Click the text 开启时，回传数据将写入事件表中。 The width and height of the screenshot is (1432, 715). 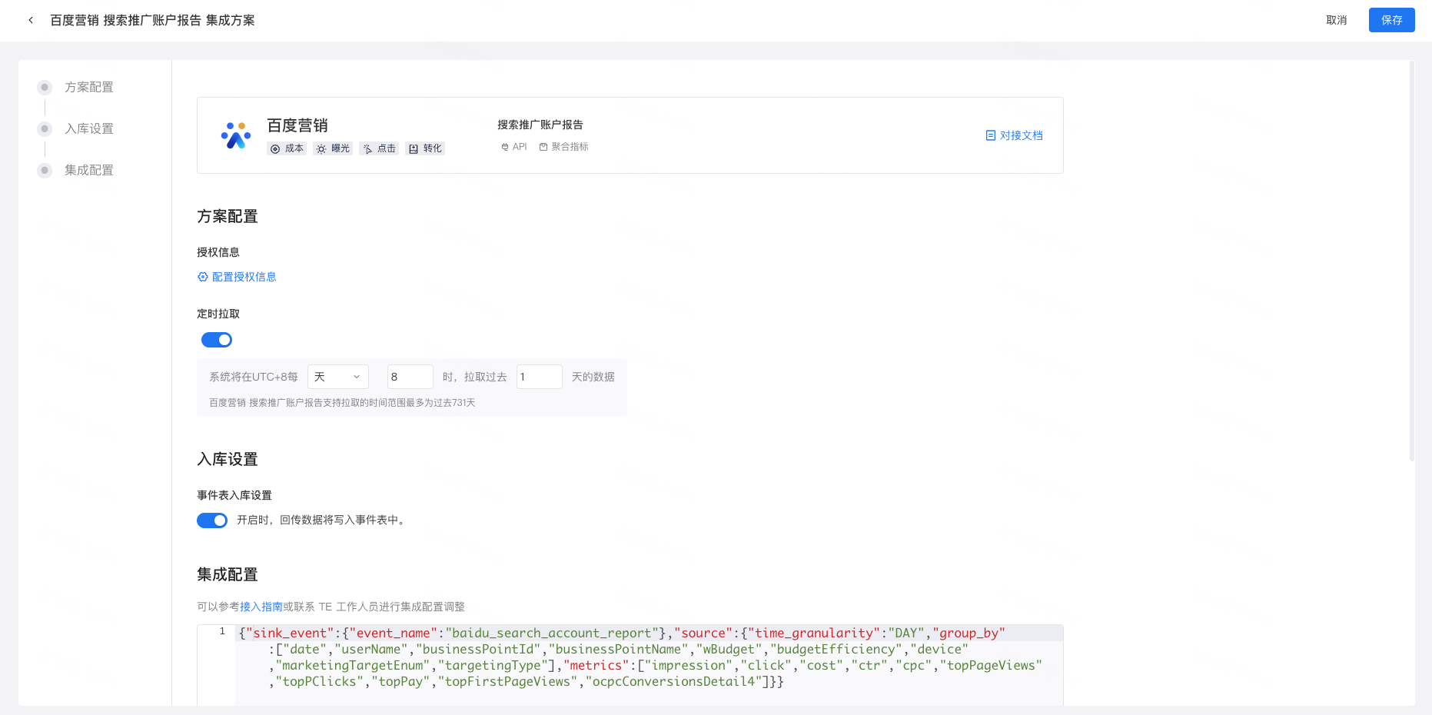323,520
